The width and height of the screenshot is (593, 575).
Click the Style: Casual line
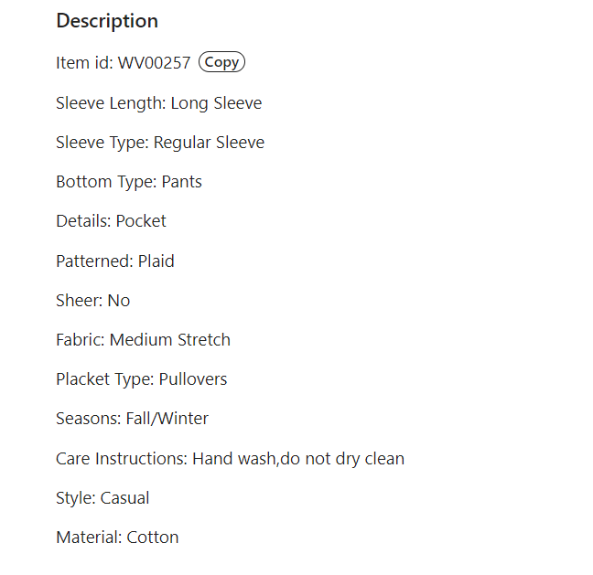102,498
